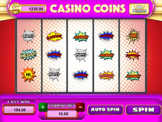Tap the WHAM! symbol on fourth reel

pos(107,76)
